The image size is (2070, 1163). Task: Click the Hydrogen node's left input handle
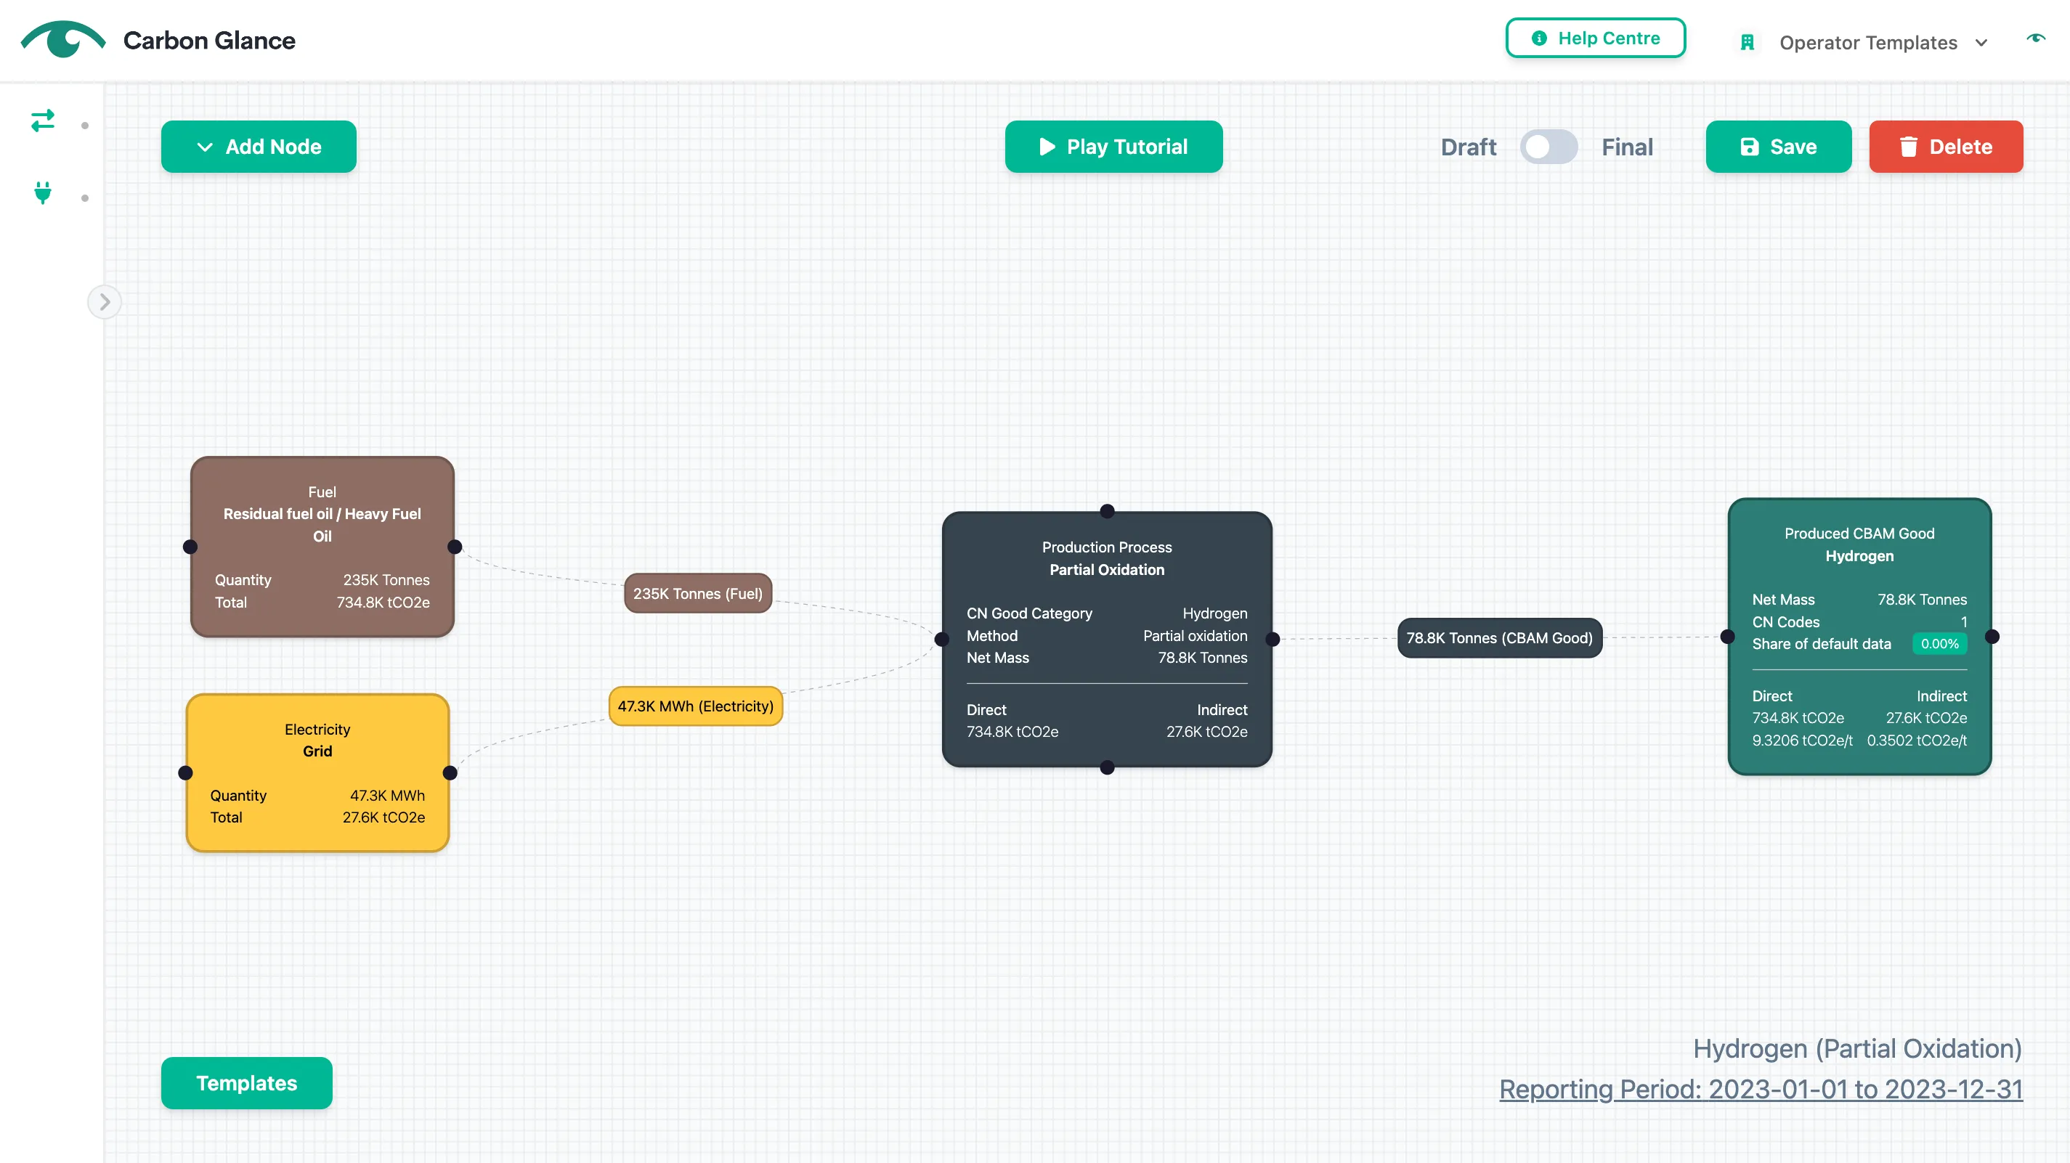(1728, 637)
